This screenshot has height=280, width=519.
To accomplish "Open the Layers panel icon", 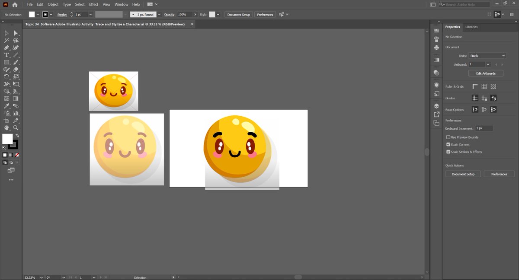I will click(436, 106).
